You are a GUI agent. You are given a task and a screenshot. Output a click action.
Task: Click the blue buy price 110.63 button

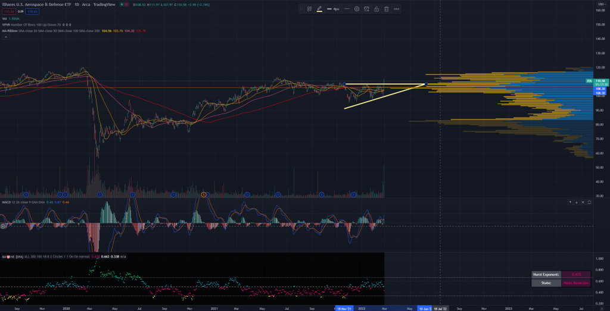32,11
